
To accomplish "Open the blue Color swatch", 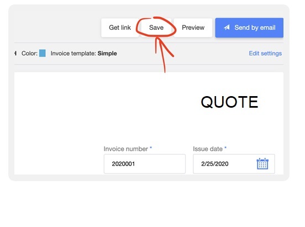I will click(43, 53).
